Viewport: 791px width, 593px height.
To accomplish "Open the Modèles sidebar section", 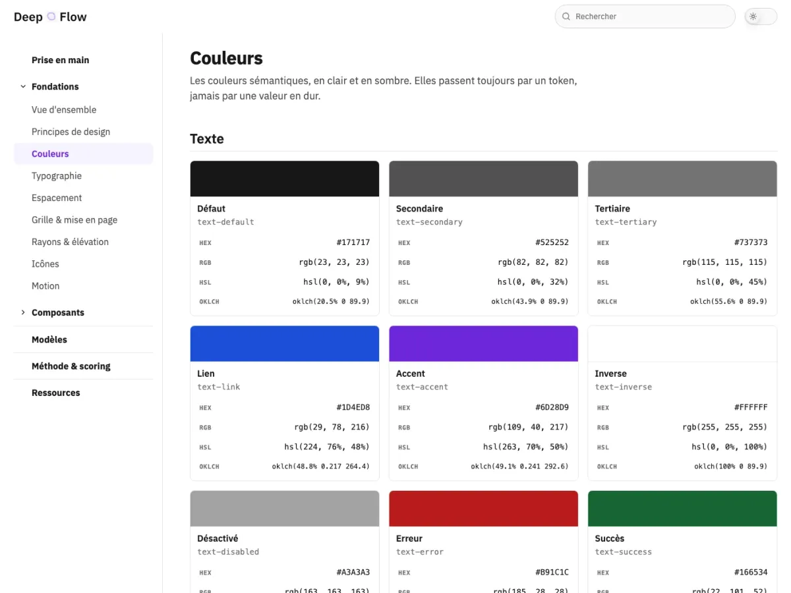I will coord(49,339).
